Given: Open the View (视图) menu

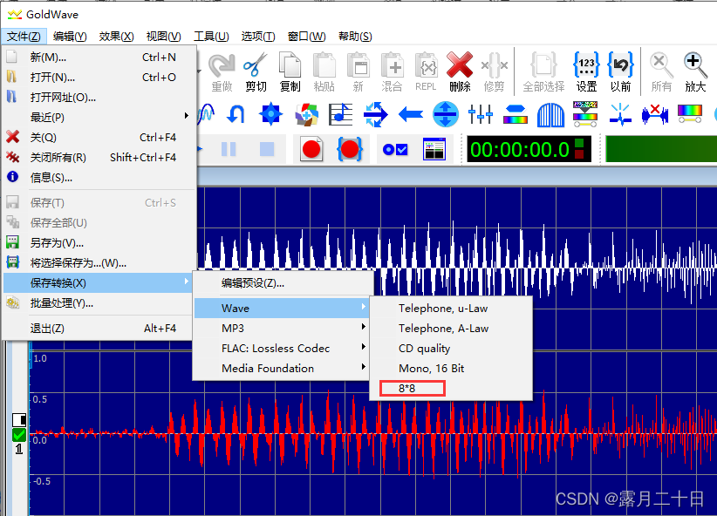Looking at the screenshot, I should 163,36.
